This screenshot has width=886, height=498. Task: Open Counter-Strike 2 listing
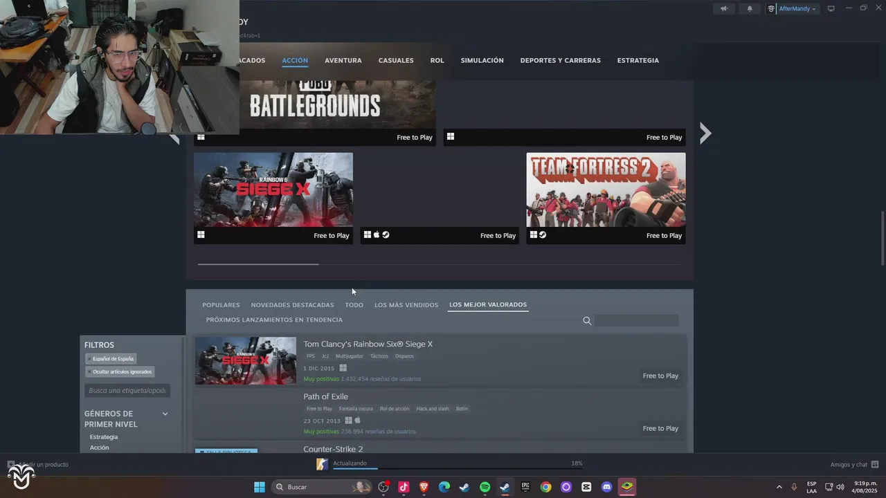[440, 448]
